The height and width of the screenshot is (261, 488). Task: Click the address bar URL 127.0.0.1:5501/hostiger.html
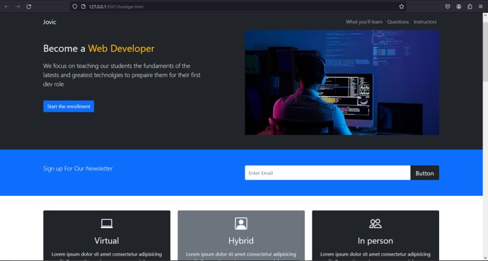[116, 7]
